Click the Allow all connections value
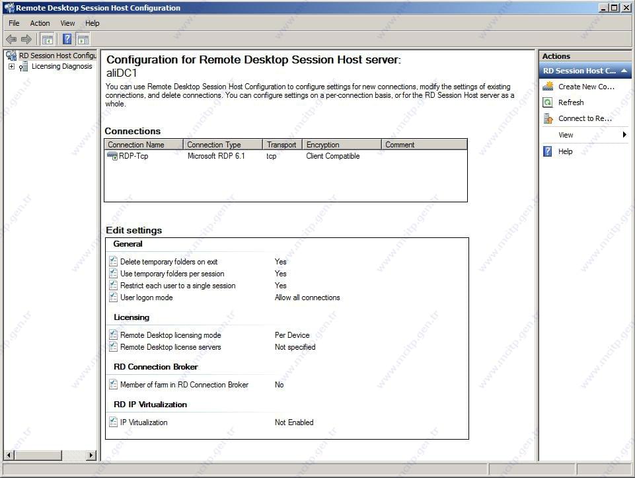 [x=307, y=298]
